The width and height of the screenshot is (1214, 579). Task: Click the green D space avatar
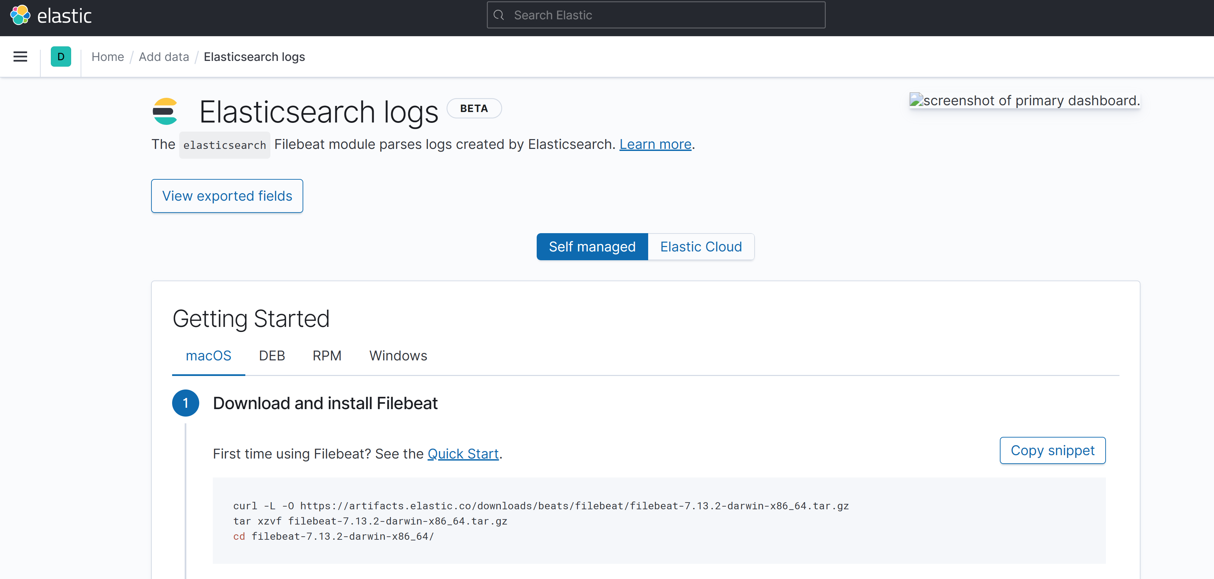61,57
